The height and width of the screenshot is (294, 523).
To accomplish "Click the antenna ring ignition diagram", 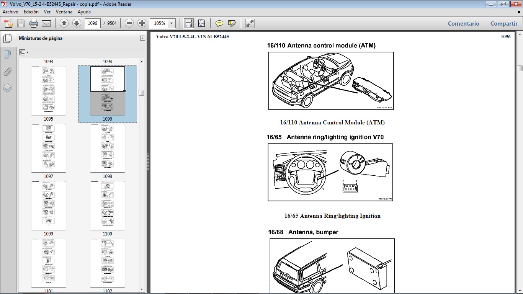I will pyautogui.click(x=330, y=172).
